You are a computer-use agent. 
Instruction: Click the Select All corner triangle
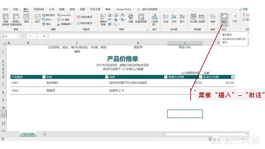pyautogui.click(x=5, y=43)
